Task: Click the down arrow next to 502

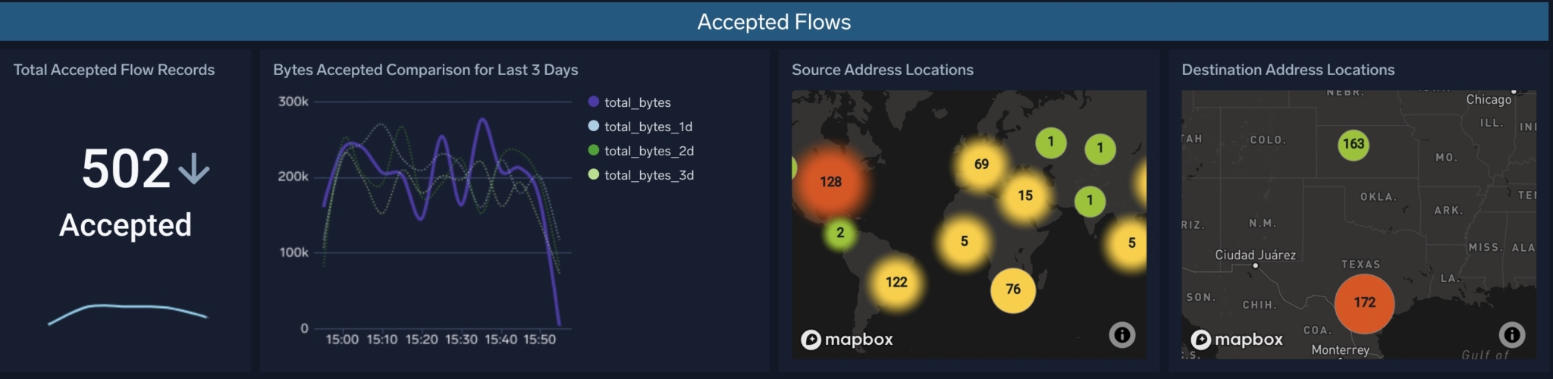Action: [194, 168]
